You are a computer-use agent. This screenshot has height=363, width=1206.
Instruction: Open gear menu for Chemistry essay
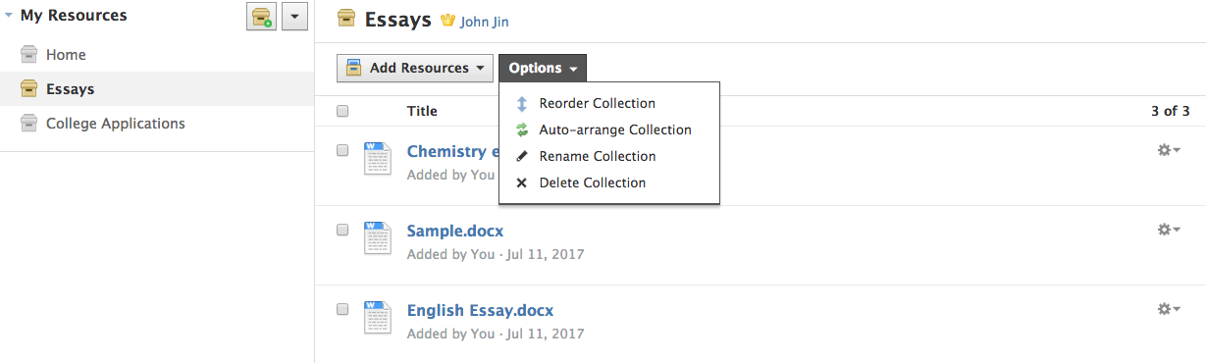point(1168,150)
